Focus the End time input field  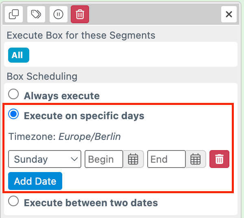(x=166, y=159)
